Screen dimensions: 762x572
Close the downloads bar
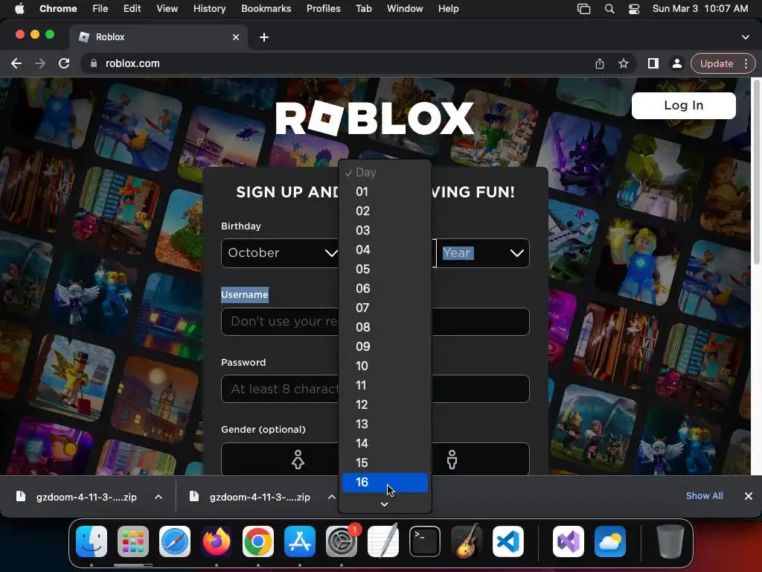pos(749,495)
